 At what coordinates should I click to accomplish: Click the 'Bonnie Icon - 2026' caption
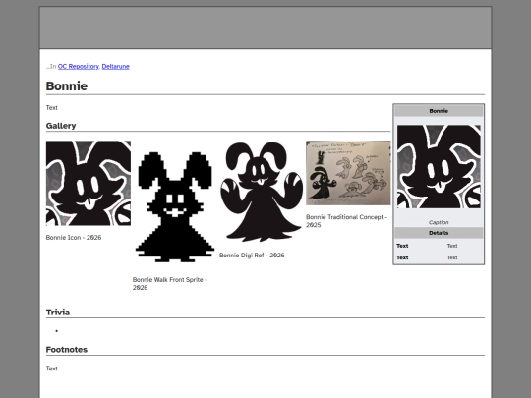coord(74,237)
